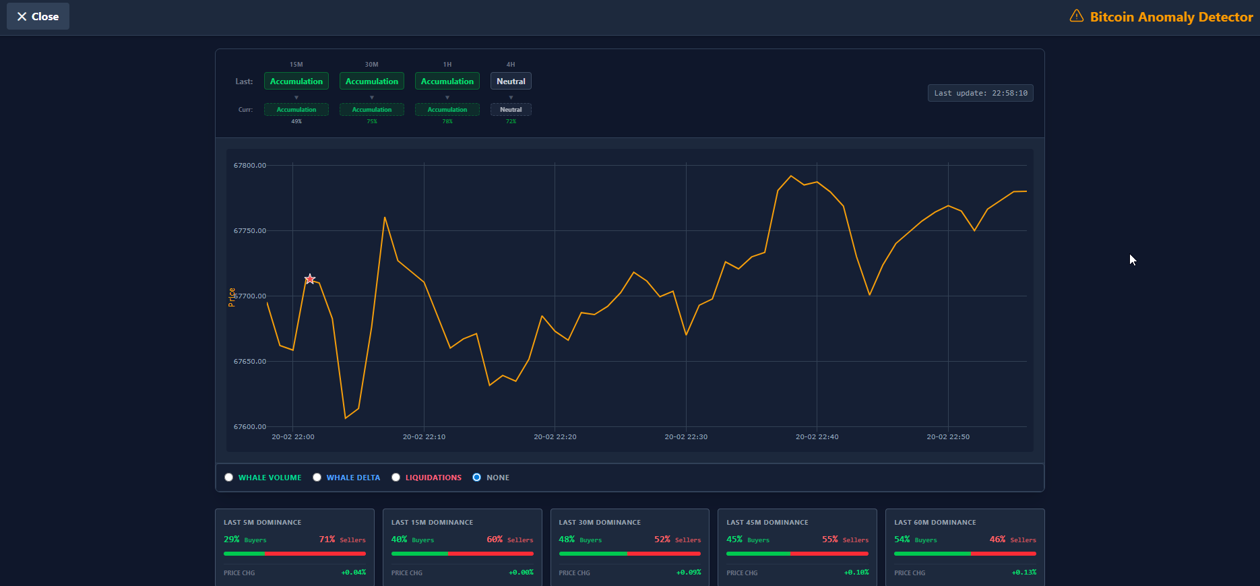This screenshot has height=586, width=1260.
Task: Click the Last 5M Dominance buyer/seller bar
Action: tap(294, 554)
